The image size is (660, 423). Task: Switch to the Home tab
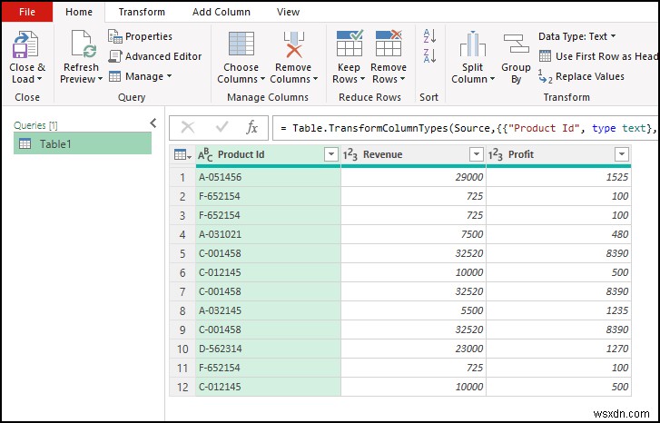79,12
